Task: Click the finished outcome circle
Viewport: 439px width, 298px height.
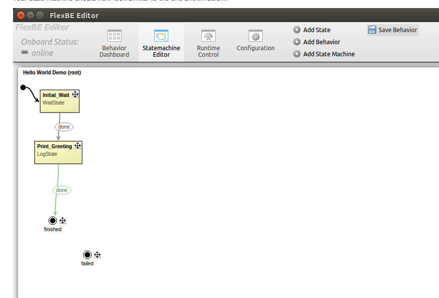Action: [x=52, y=221]
